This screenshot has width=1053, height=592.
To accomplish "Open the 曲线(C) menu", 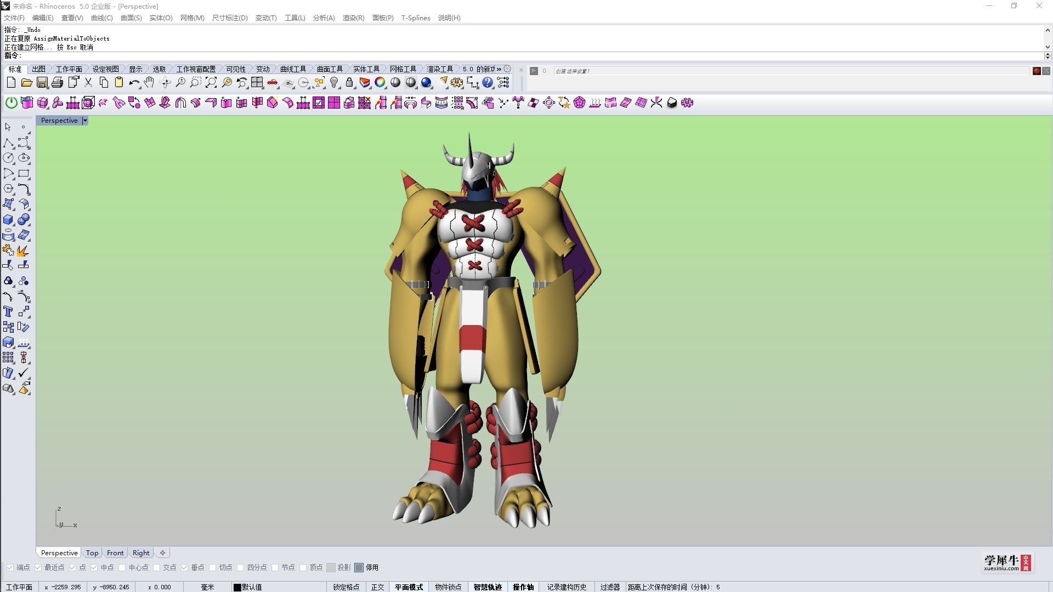I will (101, 18).
